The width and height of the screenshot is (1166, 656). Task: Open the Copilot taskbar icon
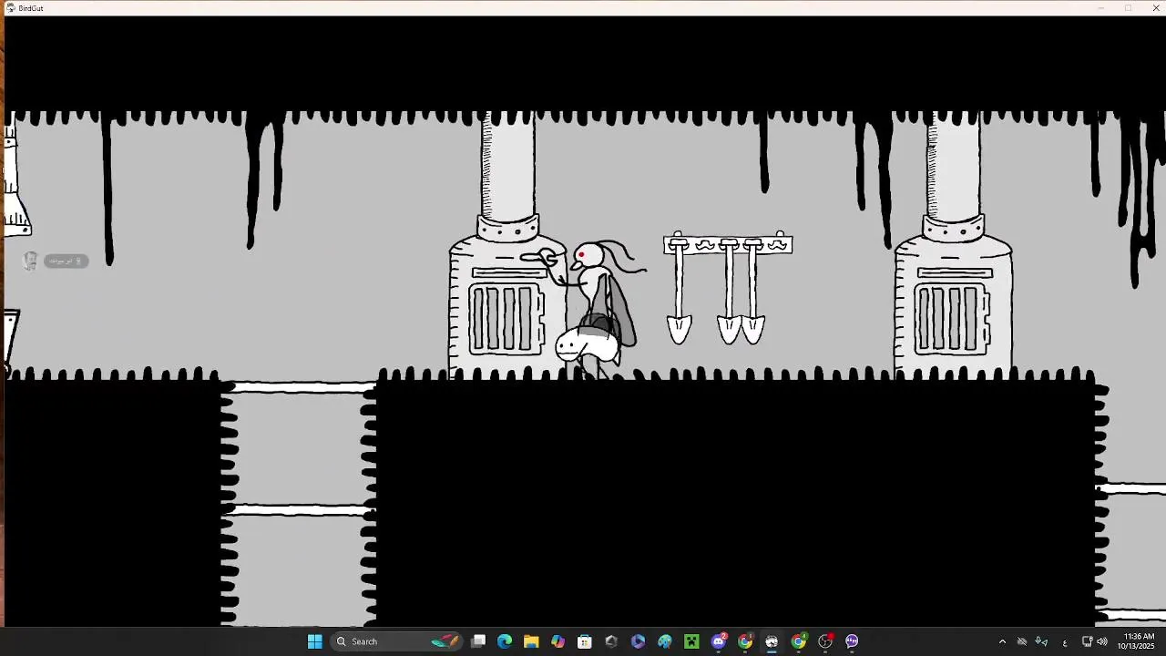pos(557,641)
